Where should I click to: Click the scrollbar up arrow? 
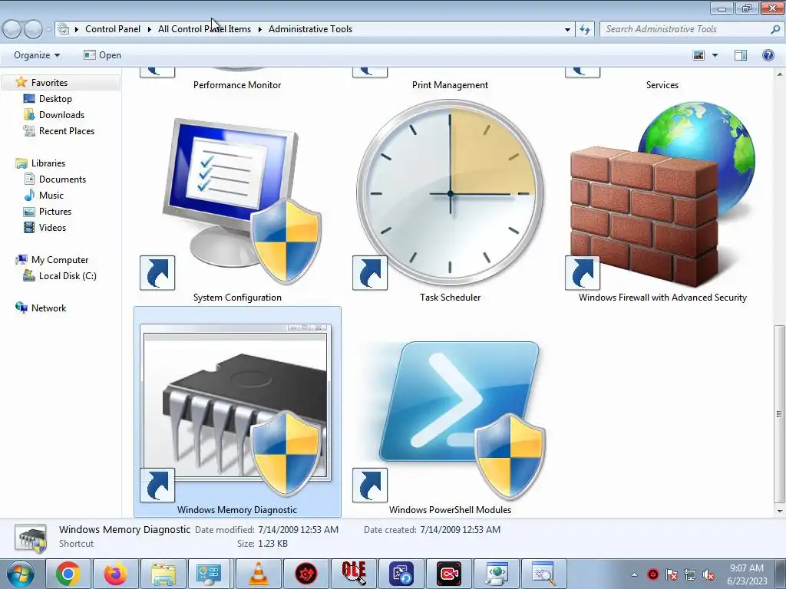779,74
